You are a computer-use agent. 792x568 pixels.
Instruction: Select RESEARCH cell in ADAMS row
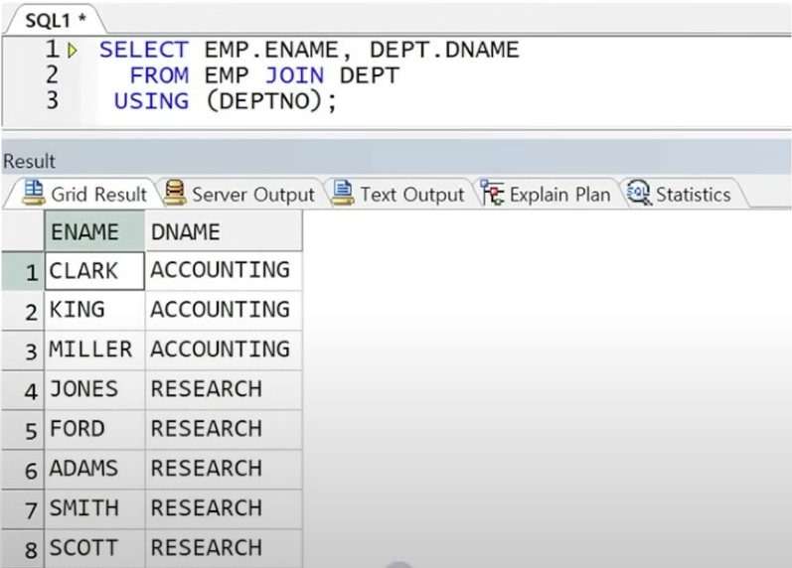click(224, 470)
